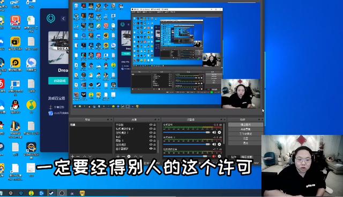Mute the first mixer channel speaker

(x=214, y=133)
